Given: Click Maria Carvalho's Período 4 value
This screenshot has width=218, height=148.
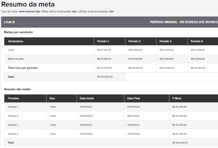Looking at the screenshot, I should (x=198, y=59).
